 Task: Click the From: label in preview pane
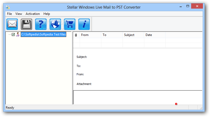[x=80, y=74]
